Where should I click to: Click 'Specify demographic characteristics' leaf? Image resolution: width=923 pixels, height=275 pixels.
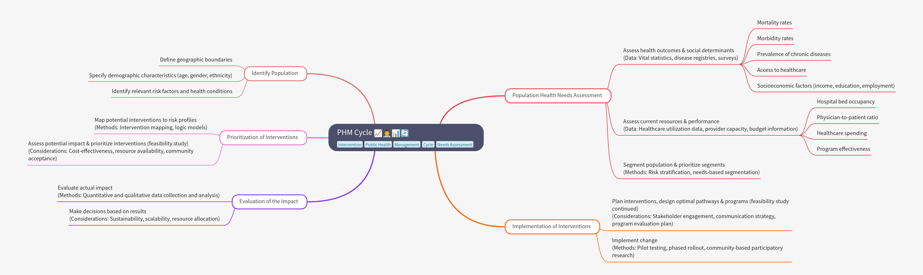[x=161, y=76]
